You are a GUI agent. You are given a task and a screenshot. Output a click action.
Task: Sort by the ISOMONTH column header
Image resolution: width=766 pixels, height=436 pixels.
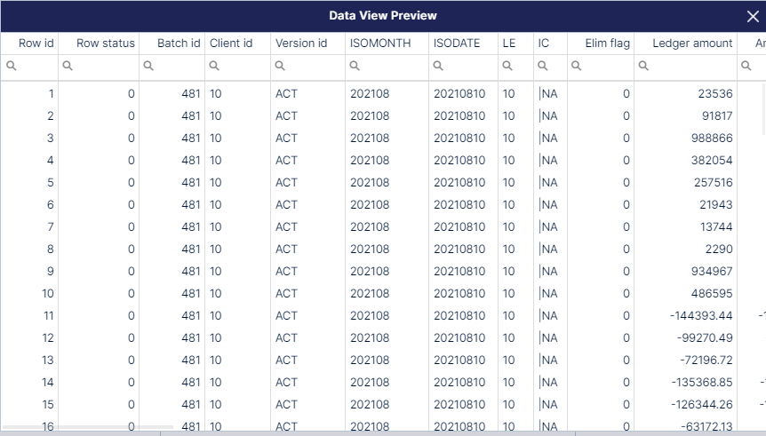point(380,43)
